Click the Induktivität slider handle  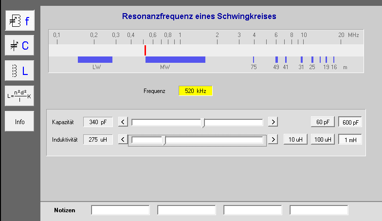click(x=164, y=140)
